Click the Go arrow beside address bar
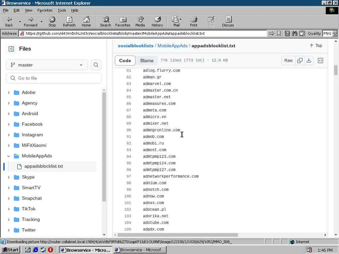The height and width of the screenshot is (254, 339). tap(271, 33)
